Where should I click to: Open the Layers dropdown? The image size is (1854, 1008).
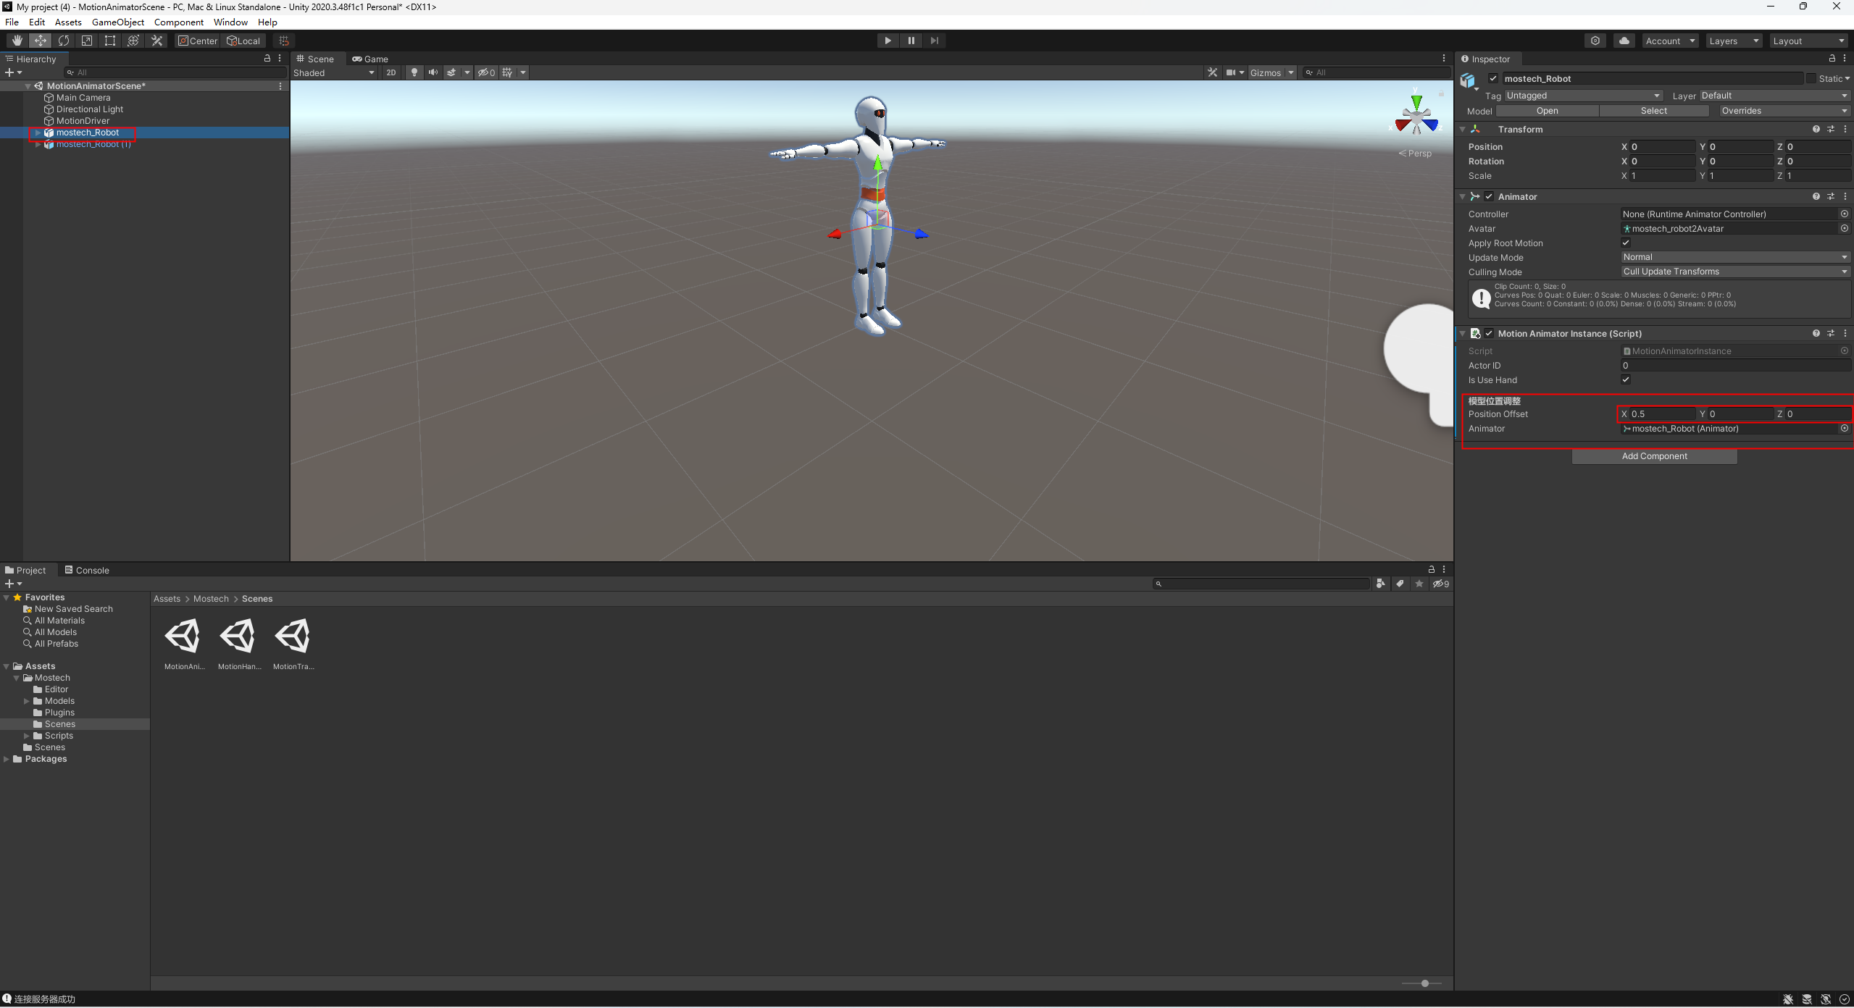[x=1734, y=41]
